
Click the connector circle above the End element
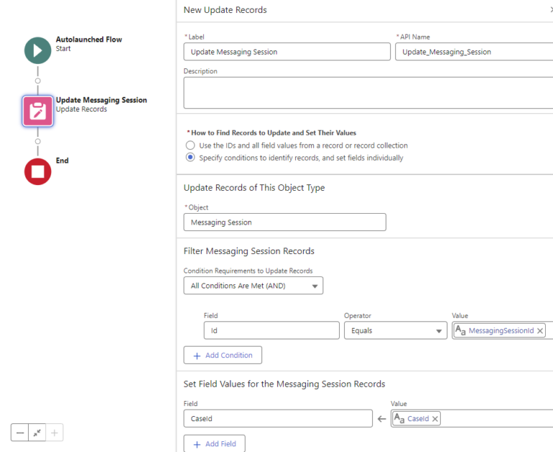pos(37,141)
